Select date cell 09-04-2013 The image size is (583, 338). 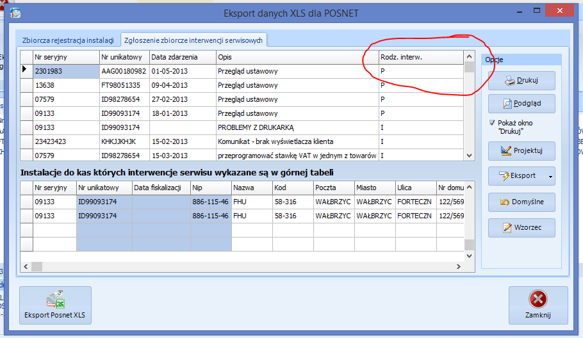(183, 85)
